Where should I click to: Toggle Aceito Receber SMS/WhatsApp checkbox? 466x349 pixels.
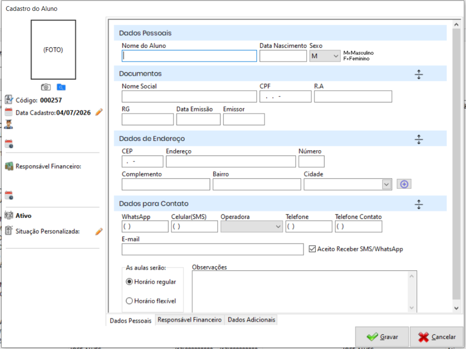click(x=312, y=249)
